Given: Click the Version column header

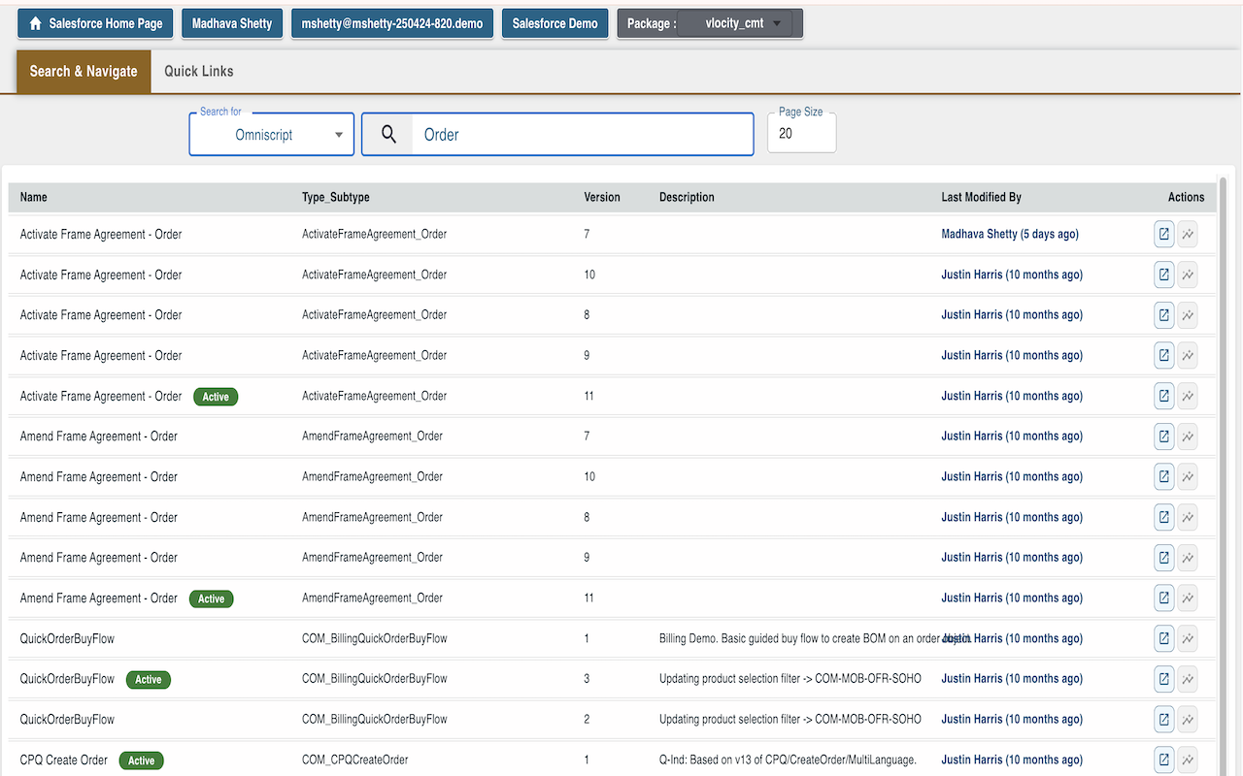Looking at the screenshot, I should click(x=602, y=197).
